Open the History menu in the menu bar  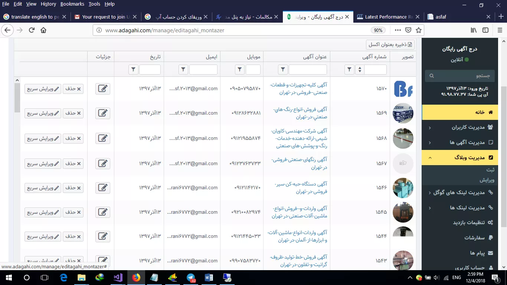(x=48, y=4)
